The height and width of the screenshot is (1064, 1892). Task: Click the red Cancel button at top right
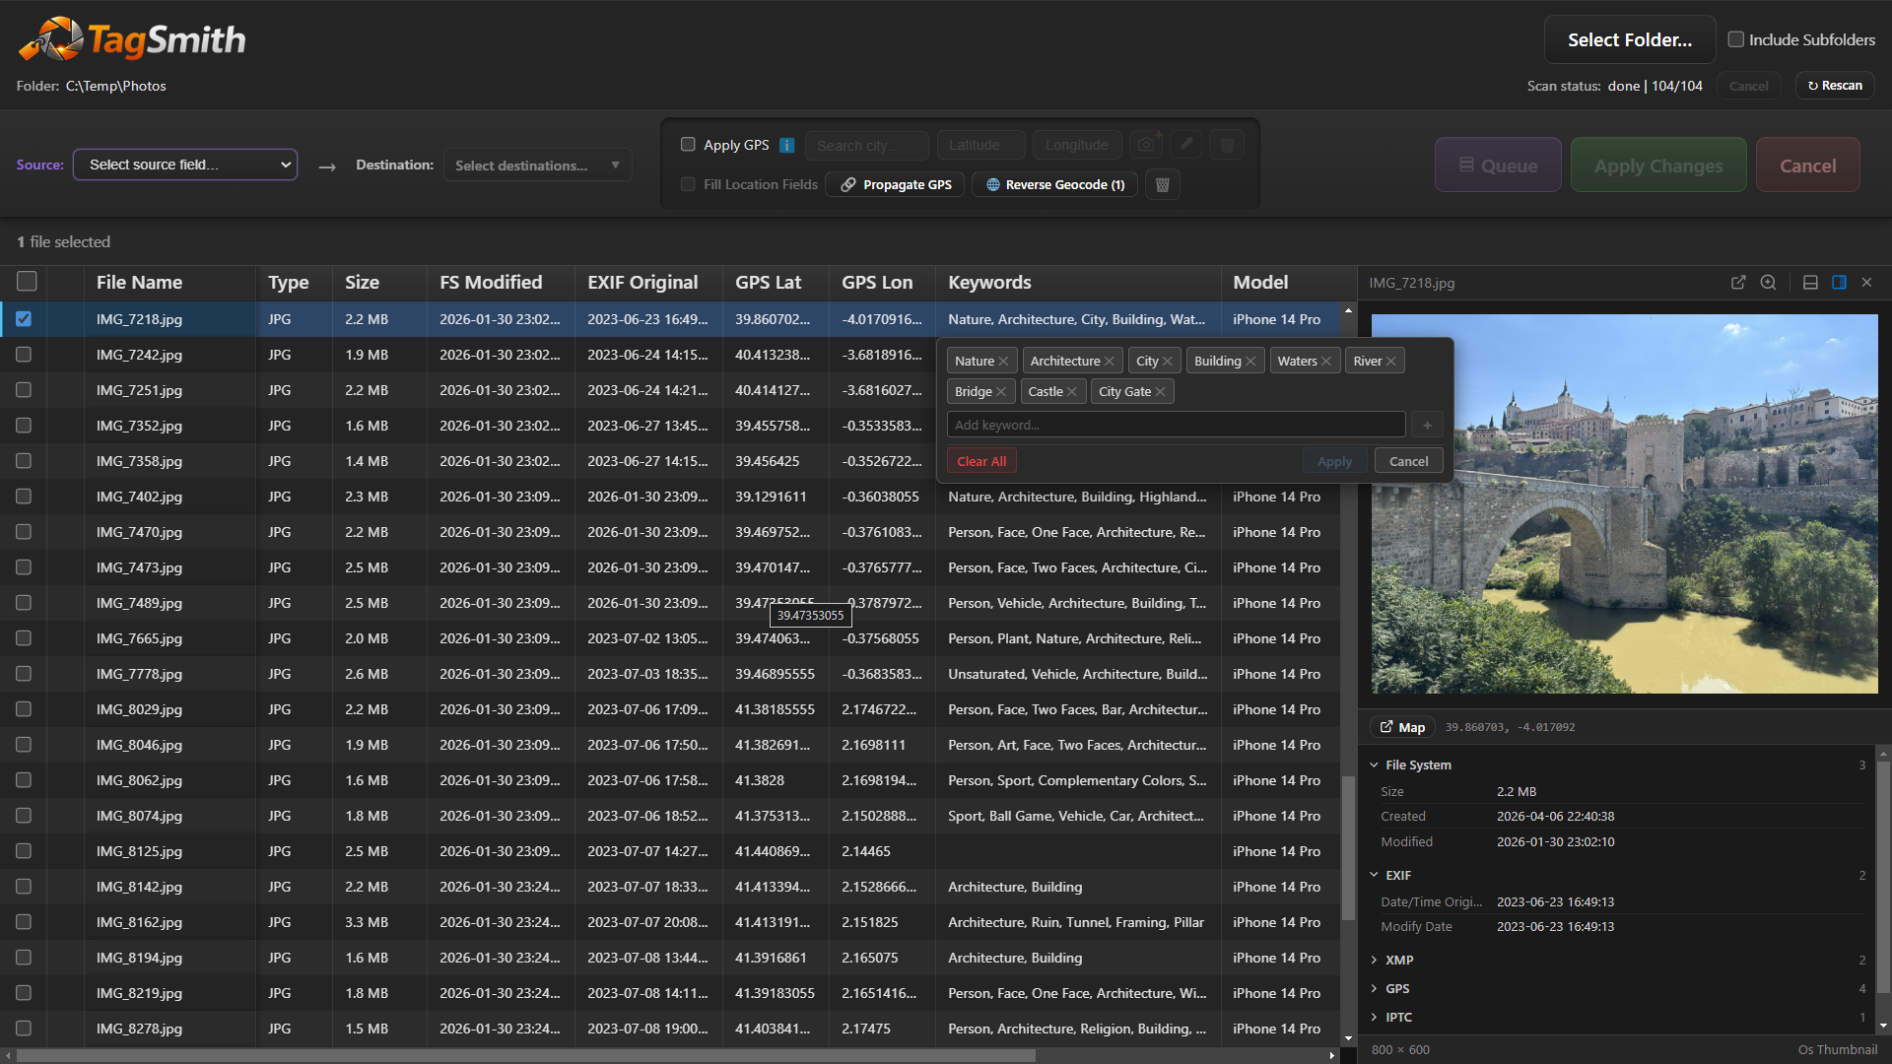click(1807, 165)
